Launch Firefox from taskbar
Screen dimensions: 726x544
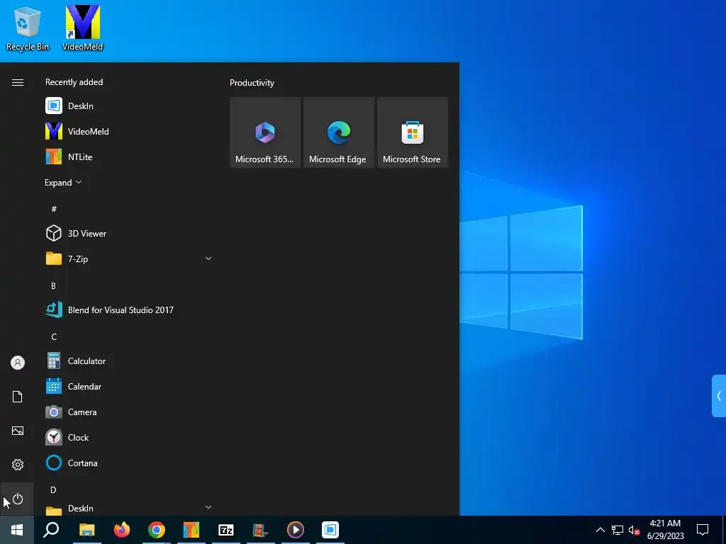point(122,530)
